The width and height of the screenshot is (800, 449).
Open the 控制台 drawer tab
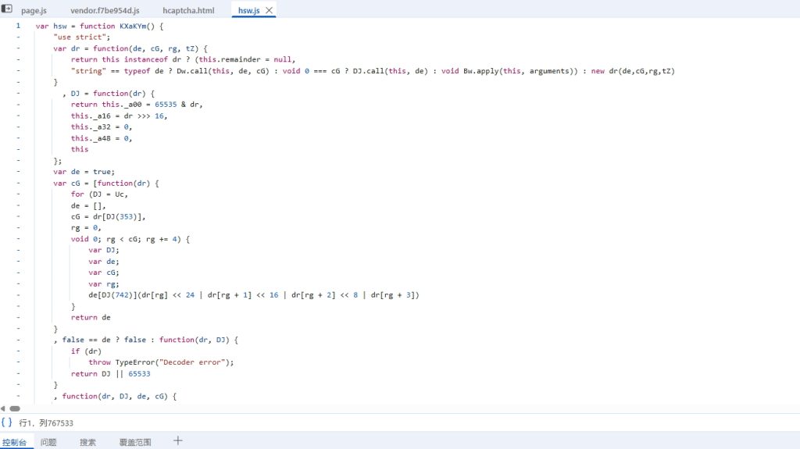coord(14,442)
